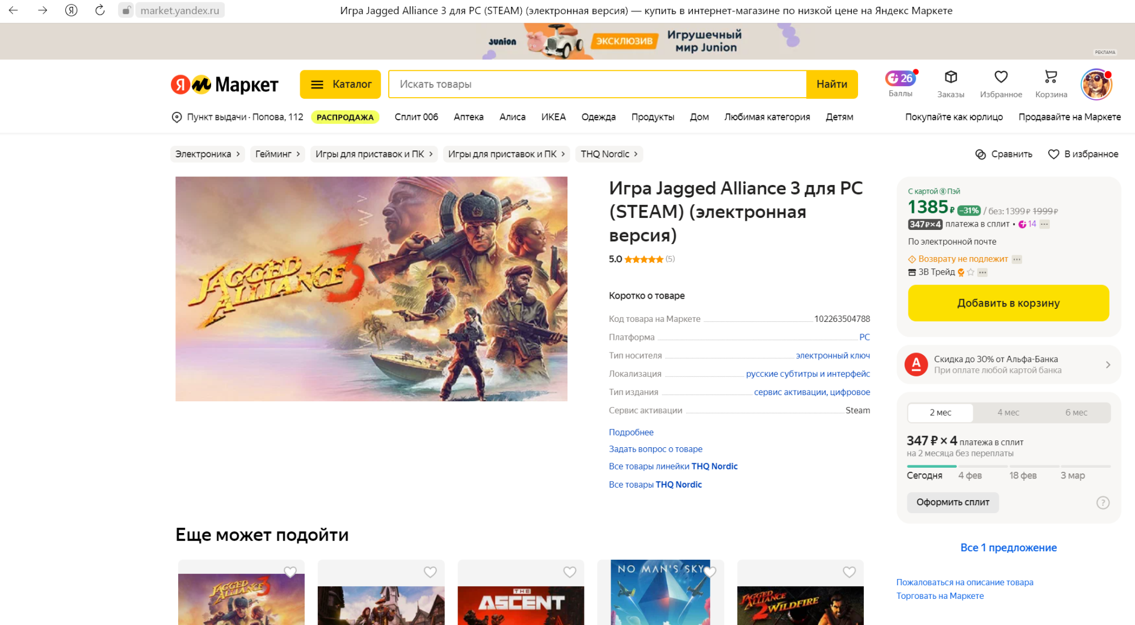Click the Compare icon
The image size is (1135, 625).
pos(981,154)
